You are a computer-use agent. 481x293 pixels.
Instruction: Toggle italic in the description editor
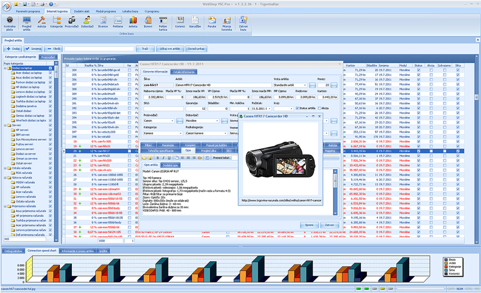[163, 158]
